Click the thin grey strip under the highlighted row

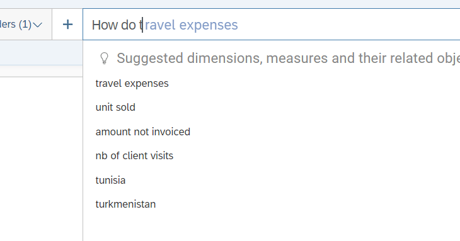pos(41,71)
